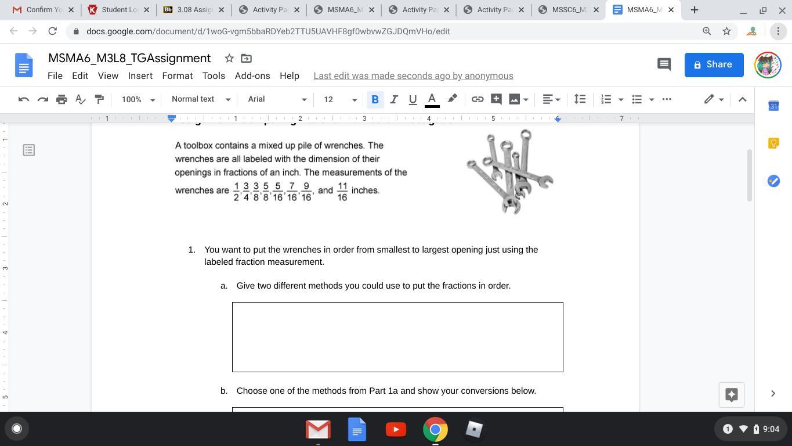Open the Add-ons menu
The image size is (792, 446).
pos(252,76)
